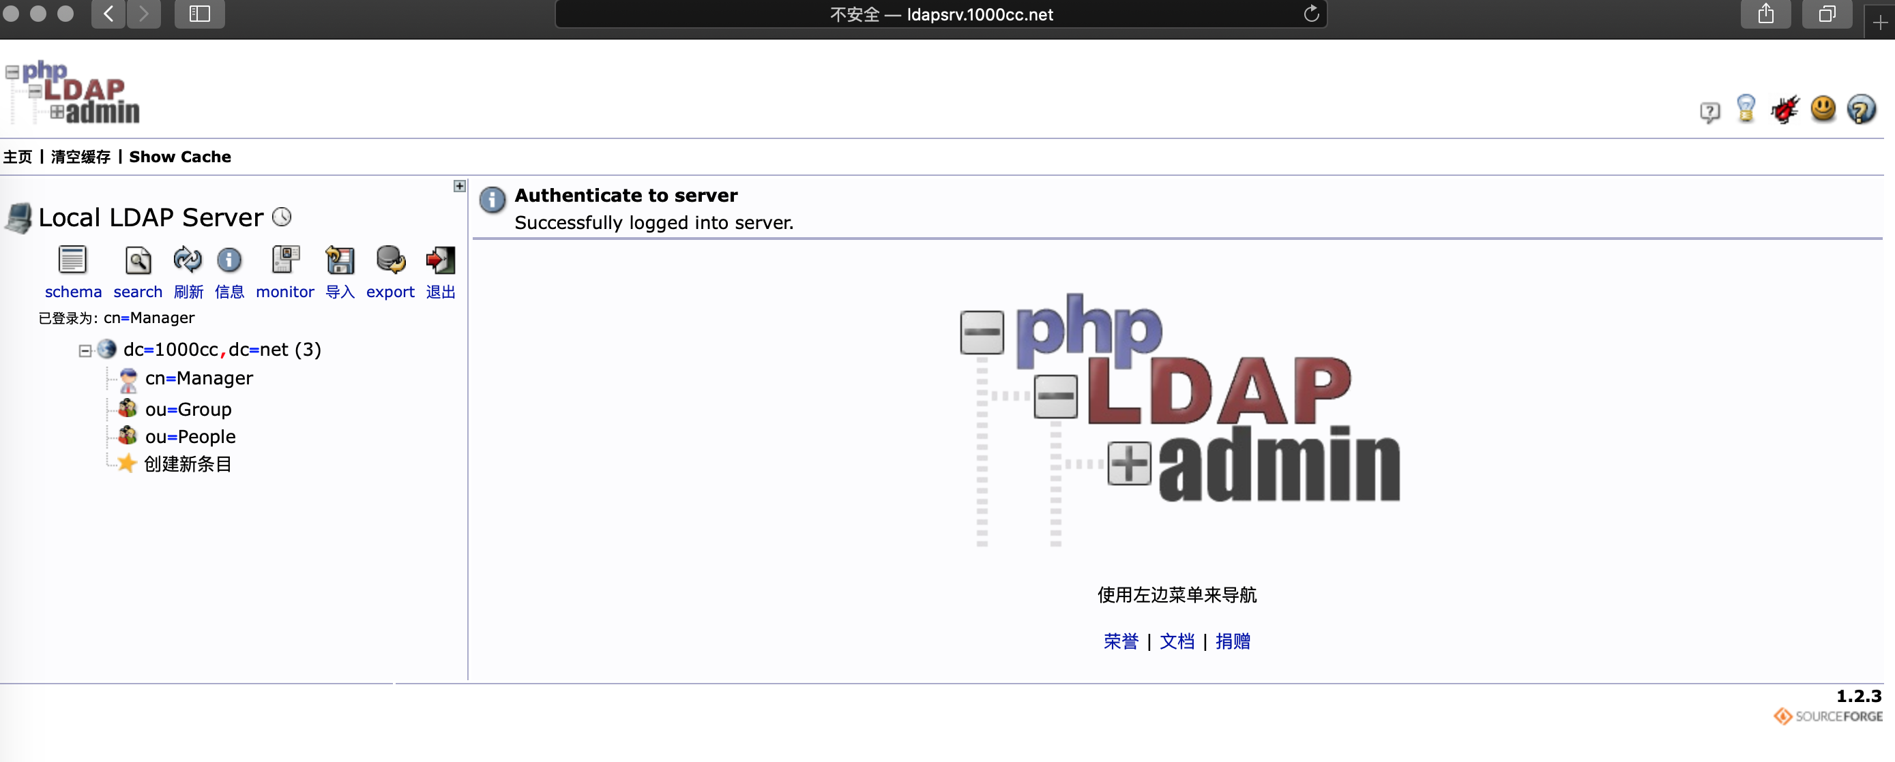Click the 退出 logout link
The height and width of the screenshot is (762, 1895).
pos(441,292)
